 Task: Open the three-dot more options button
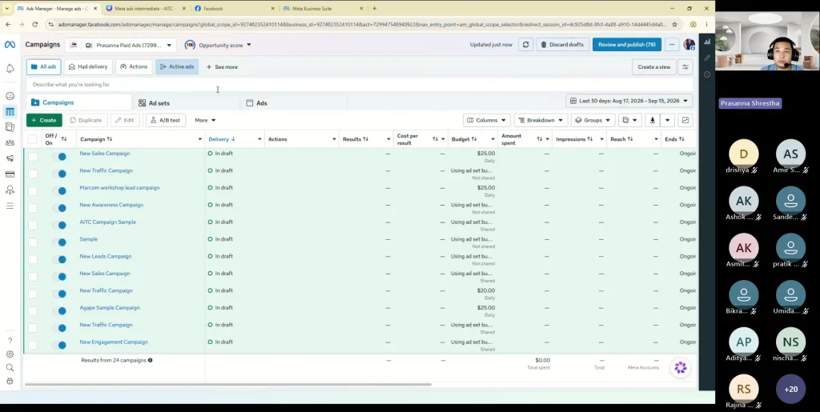coord(672,45)
